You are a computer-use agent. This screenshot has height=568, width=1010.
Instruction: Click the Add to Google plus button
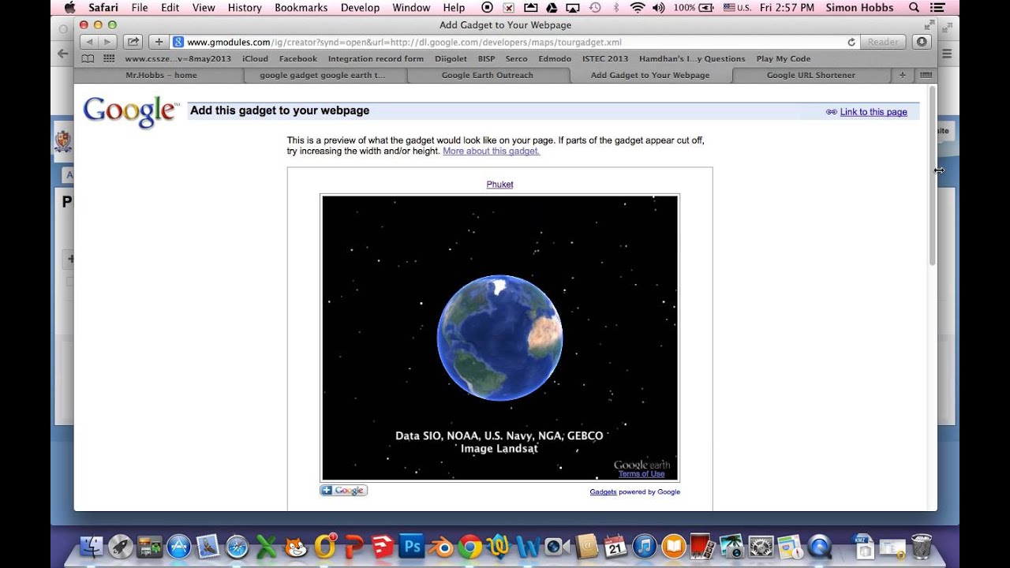(x=343, y=490)
